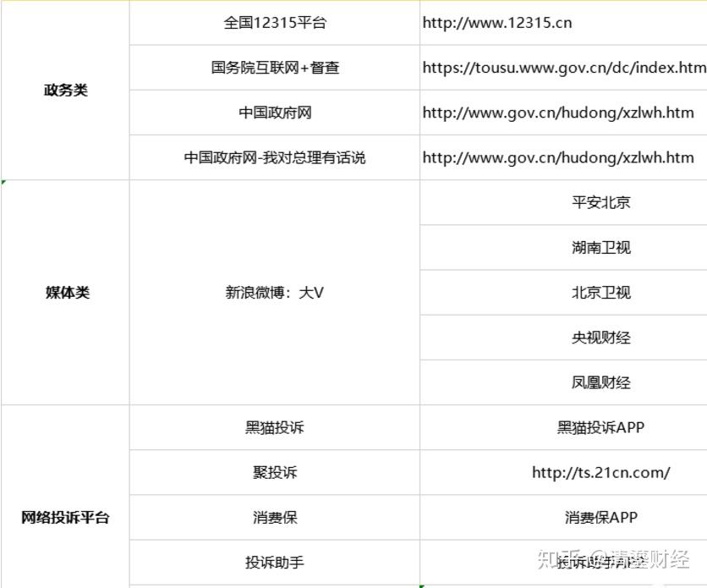Select the 平安北京 cell

[563, 202]
